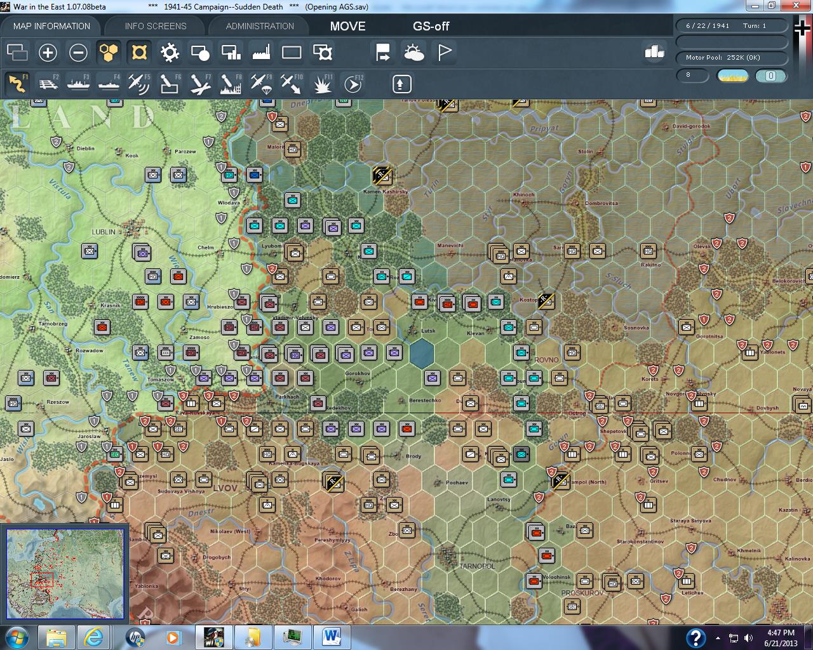The width and height of the screenshot is (813, 650).
Task: Click the MOVE mode label
Action: tap(347, 26)
